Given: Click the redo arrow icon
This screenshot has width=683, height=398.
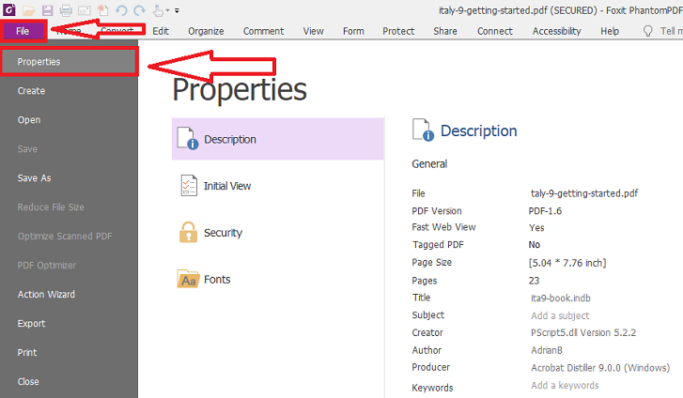Looking at the screenshot, I should 138,9.
